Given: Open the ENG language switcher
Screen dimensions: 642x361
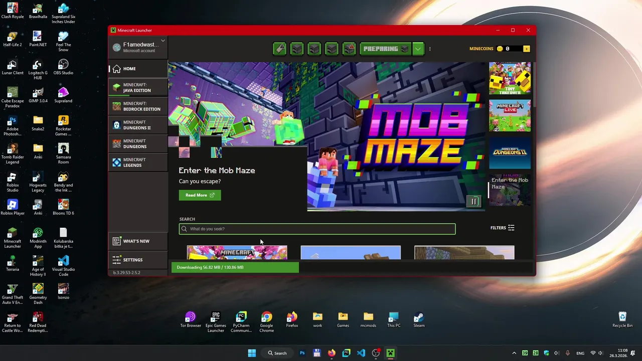Looking at the screenshot, I should (x=580, y=353).
